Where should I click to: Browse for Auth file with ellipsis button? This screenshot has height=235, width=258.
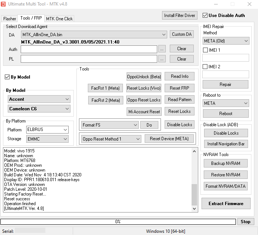pos(162,49)
